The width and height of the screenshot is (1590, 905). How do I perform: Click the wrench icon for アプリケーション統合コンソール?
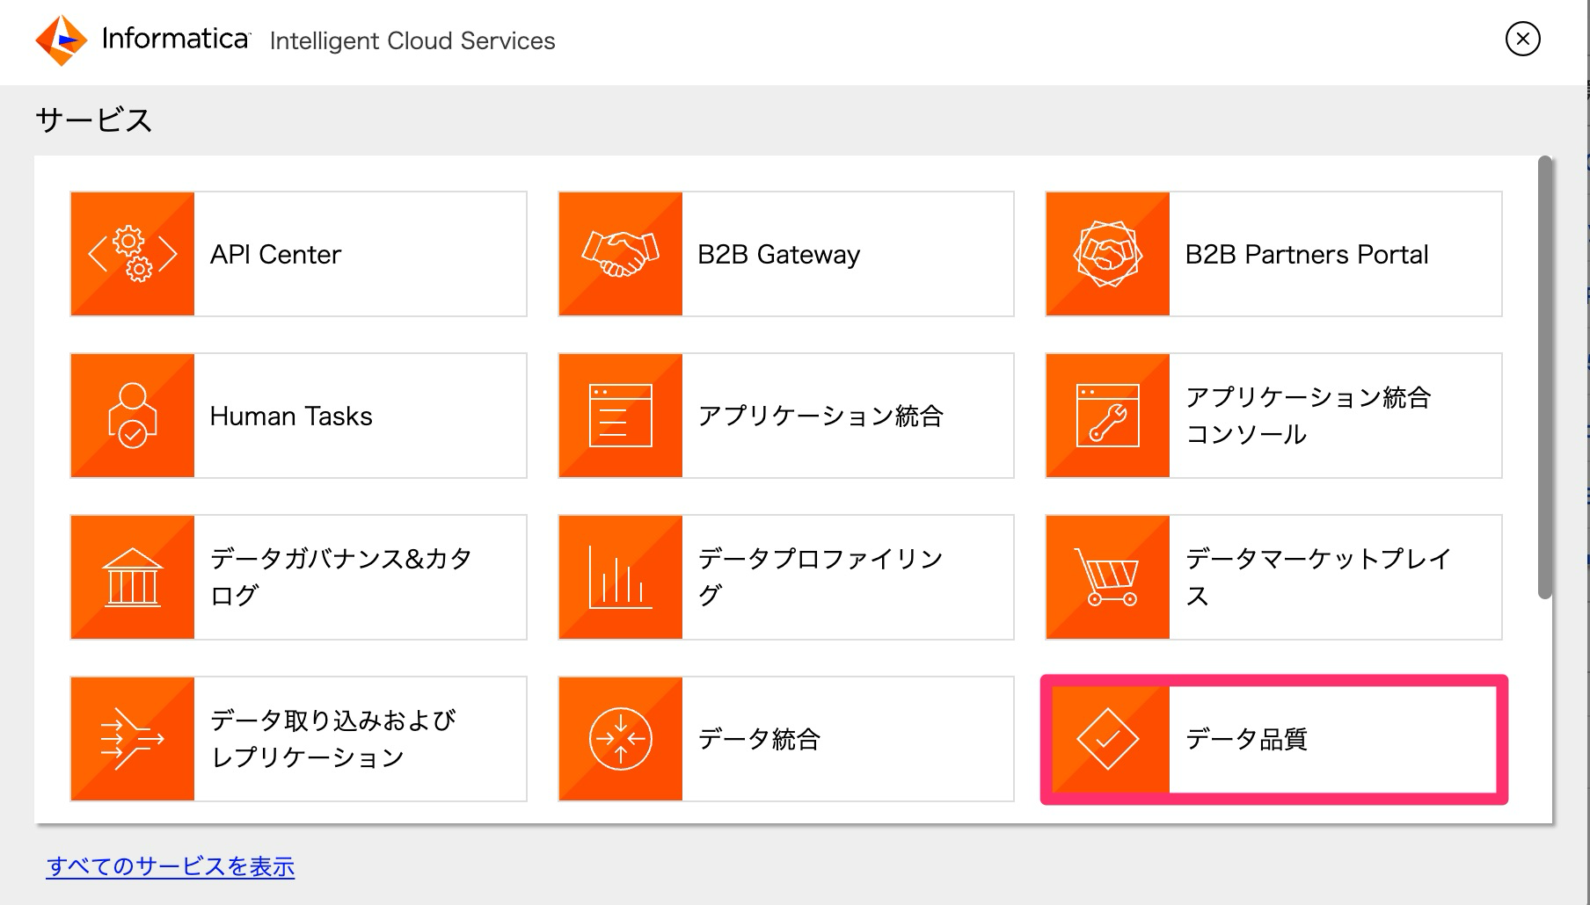[x=1108, y=416]
